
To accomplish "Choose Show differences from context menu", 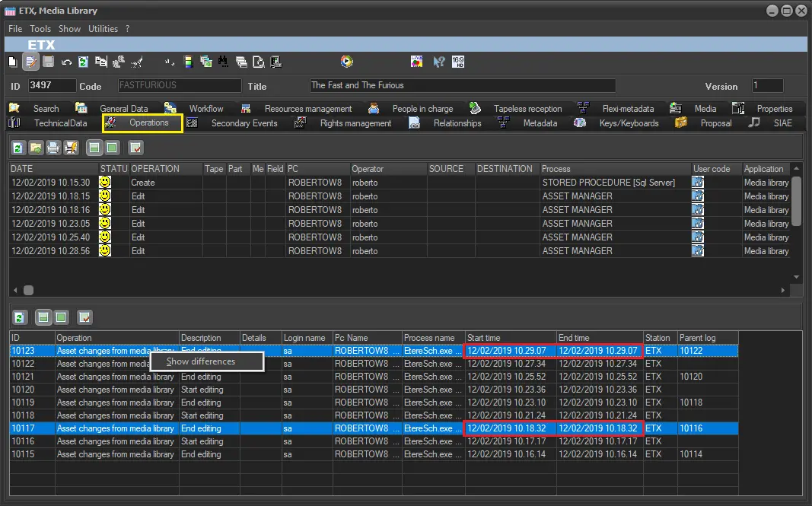I will point(202,361).
